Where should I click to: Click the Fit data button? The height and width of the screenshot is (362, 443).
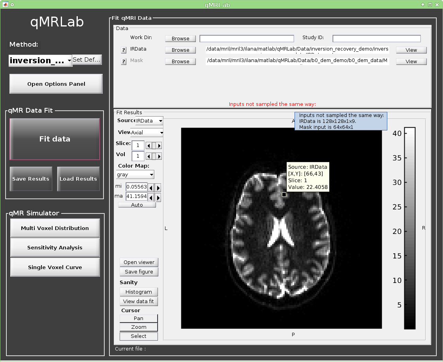tap(54, 139)
